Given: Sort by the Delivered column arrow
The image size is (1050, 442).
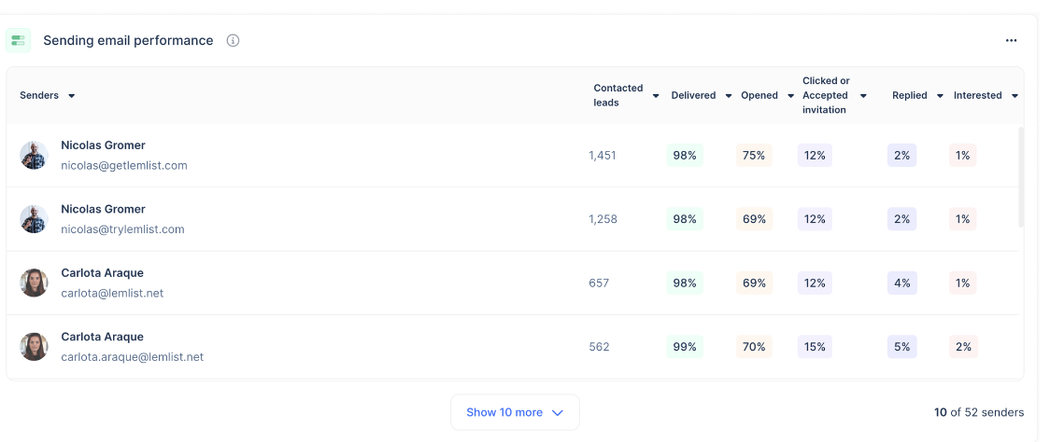Looking at the screenshot, I should tap(729, 96).
